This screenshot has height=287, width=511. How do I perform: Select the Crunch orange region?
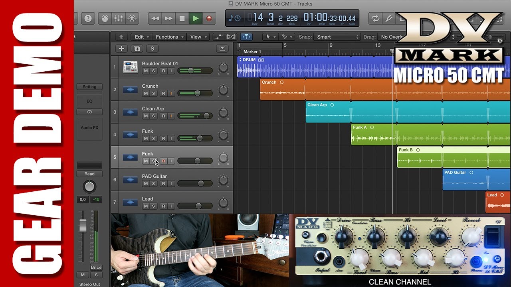385,89
